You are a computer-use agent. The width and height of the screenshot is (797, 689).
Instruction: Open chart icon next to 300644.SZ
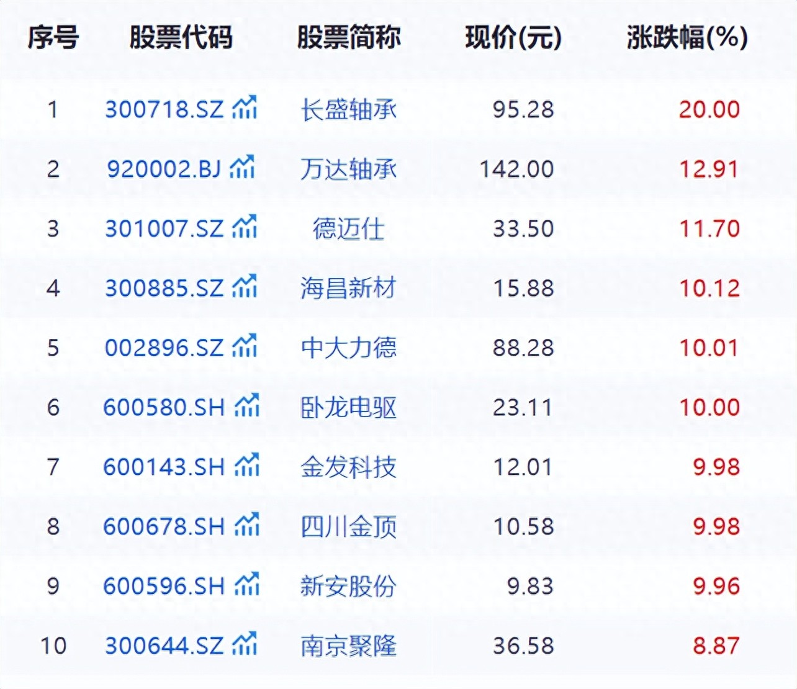pyautogui.click(x=245, y=644)
